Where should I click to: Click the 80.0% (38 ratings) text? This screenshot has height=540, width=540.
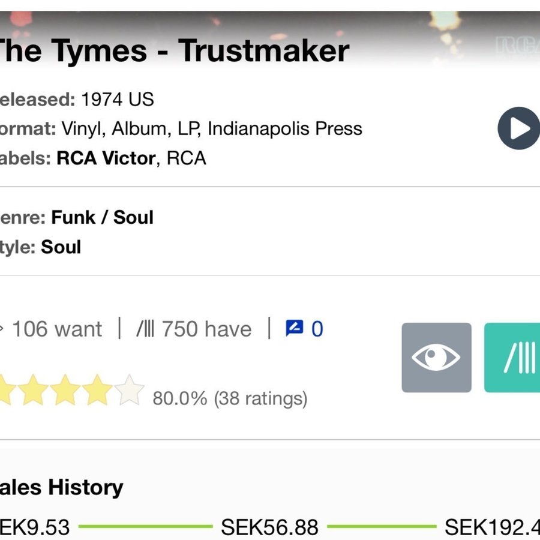(x=230, y=398)
